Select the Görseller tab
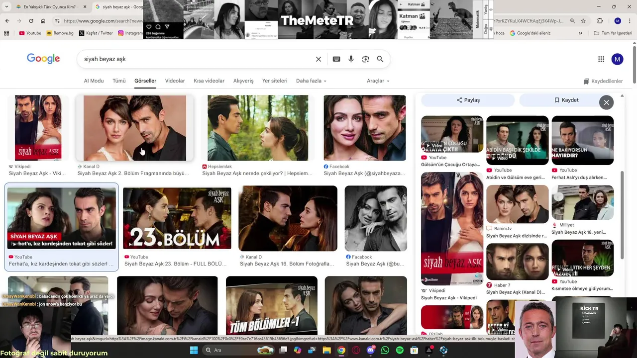 click(x=145, y=81)
